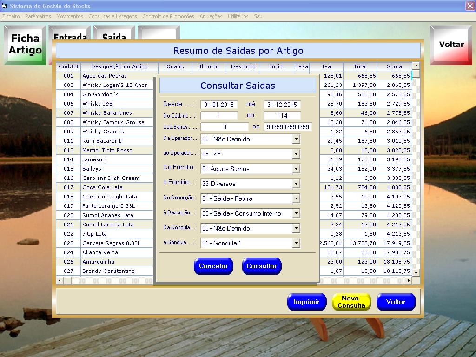Screen dimensions: 476x357
Task: Open the à Descrição dropdown
Action: point(296,213)
